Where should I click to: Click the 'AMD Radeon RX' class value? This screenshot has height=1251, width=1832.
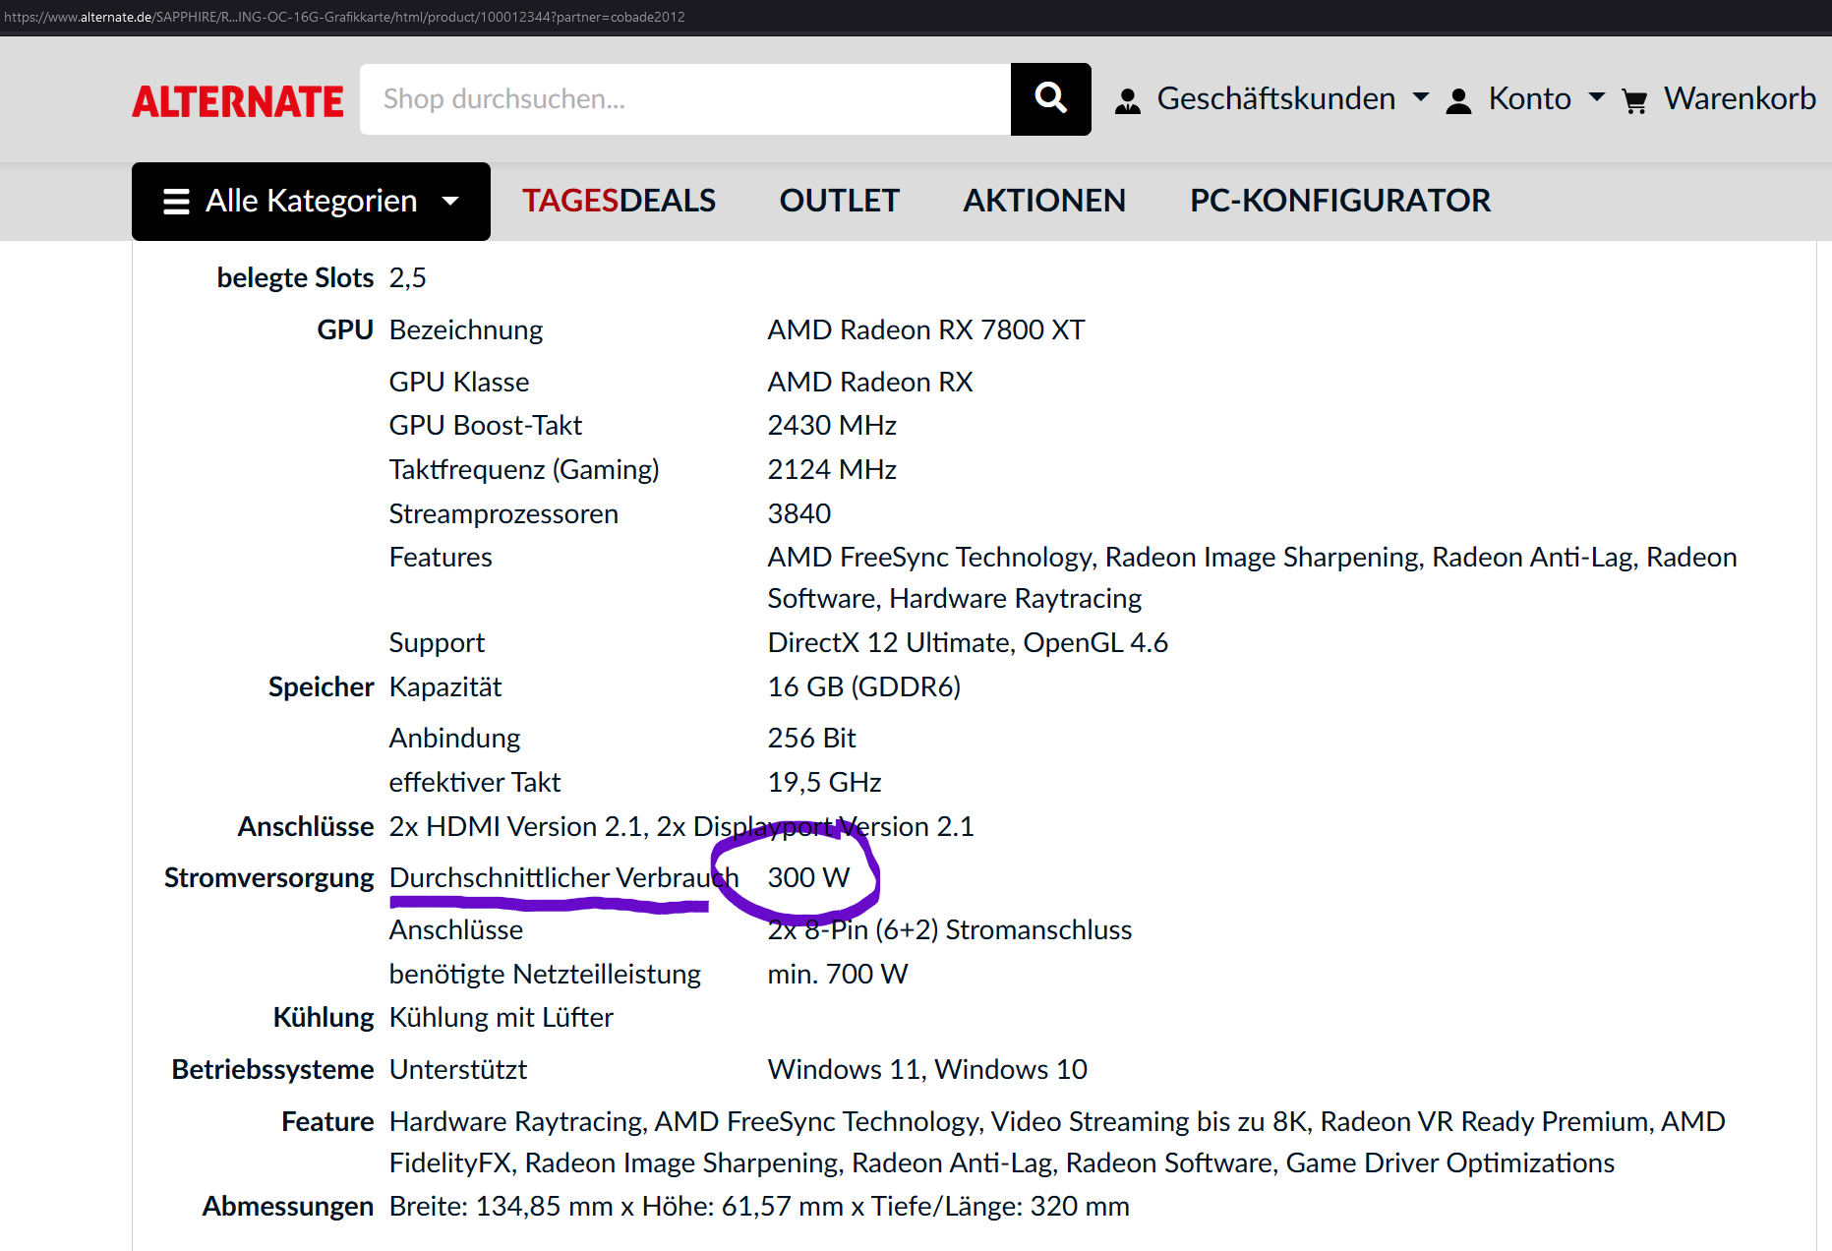(869, 382)
